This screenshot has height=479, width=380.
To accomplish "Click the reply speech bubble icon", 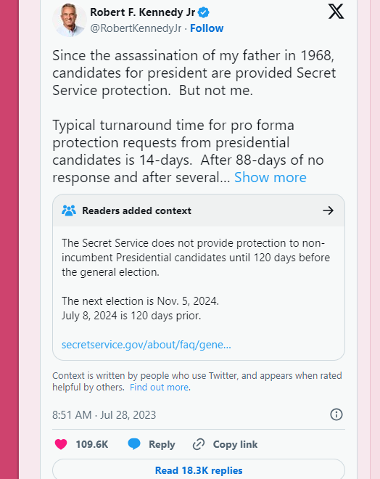I will (134, 444).
